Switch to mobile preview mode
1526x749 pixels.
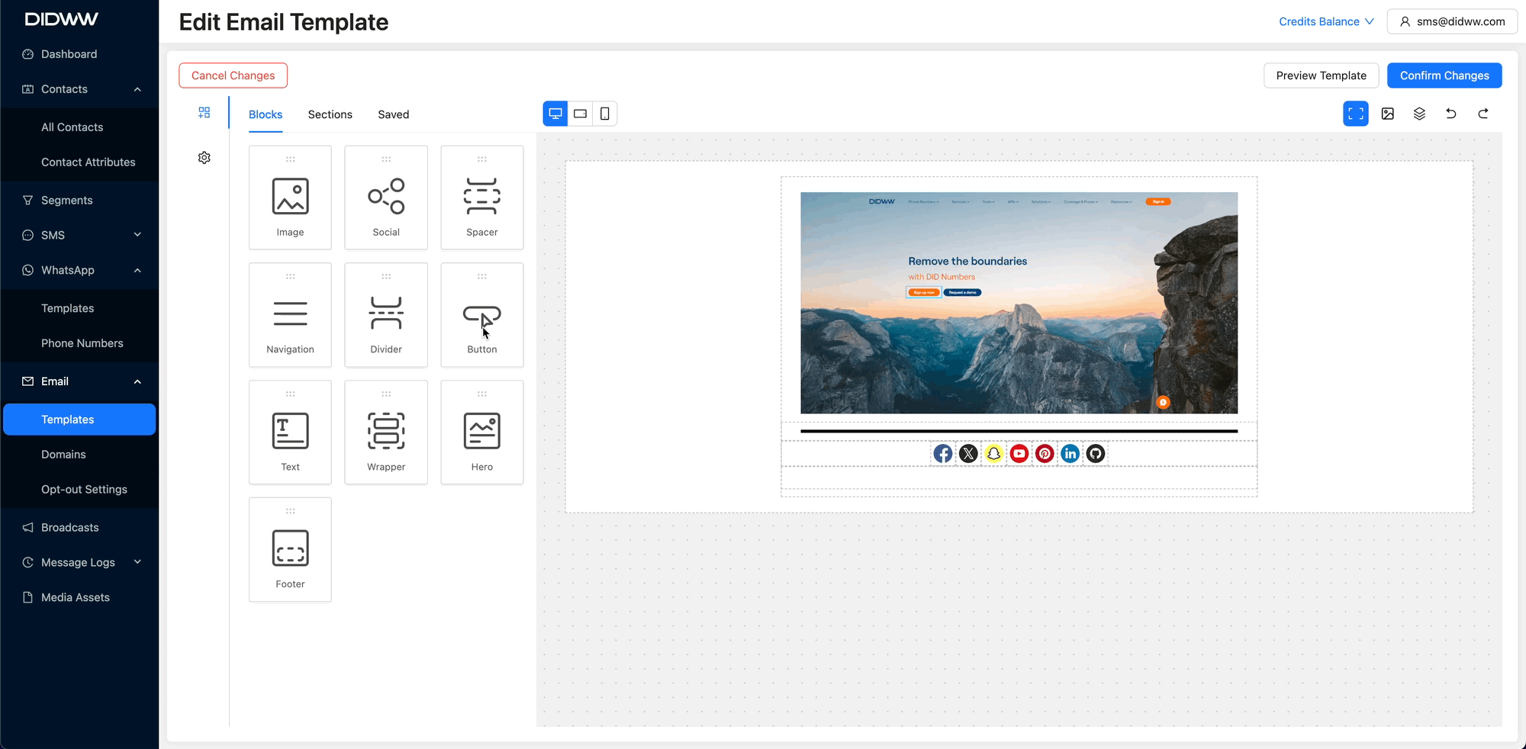click(604, 114)
